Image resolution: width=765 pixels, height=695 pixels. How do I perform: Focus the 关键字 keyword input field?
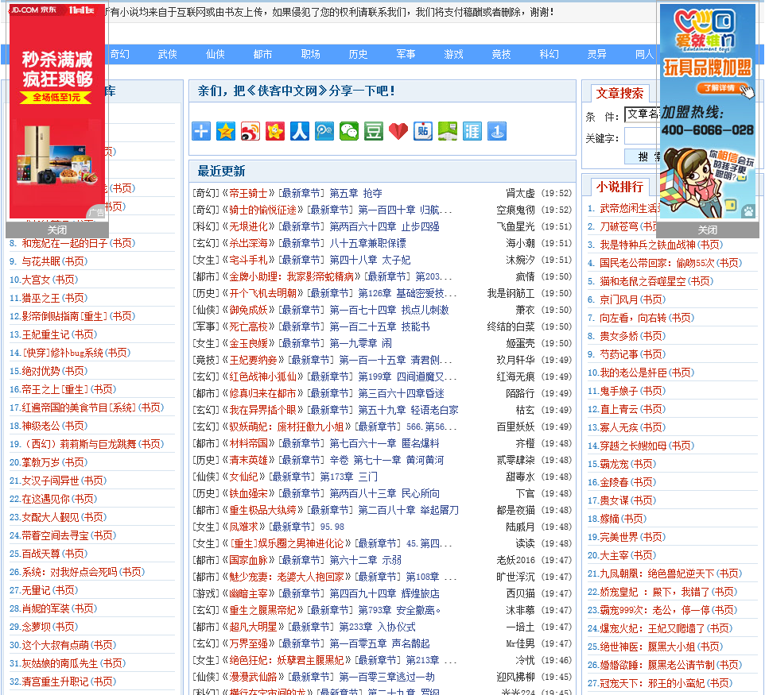click(x=642, y=137)
